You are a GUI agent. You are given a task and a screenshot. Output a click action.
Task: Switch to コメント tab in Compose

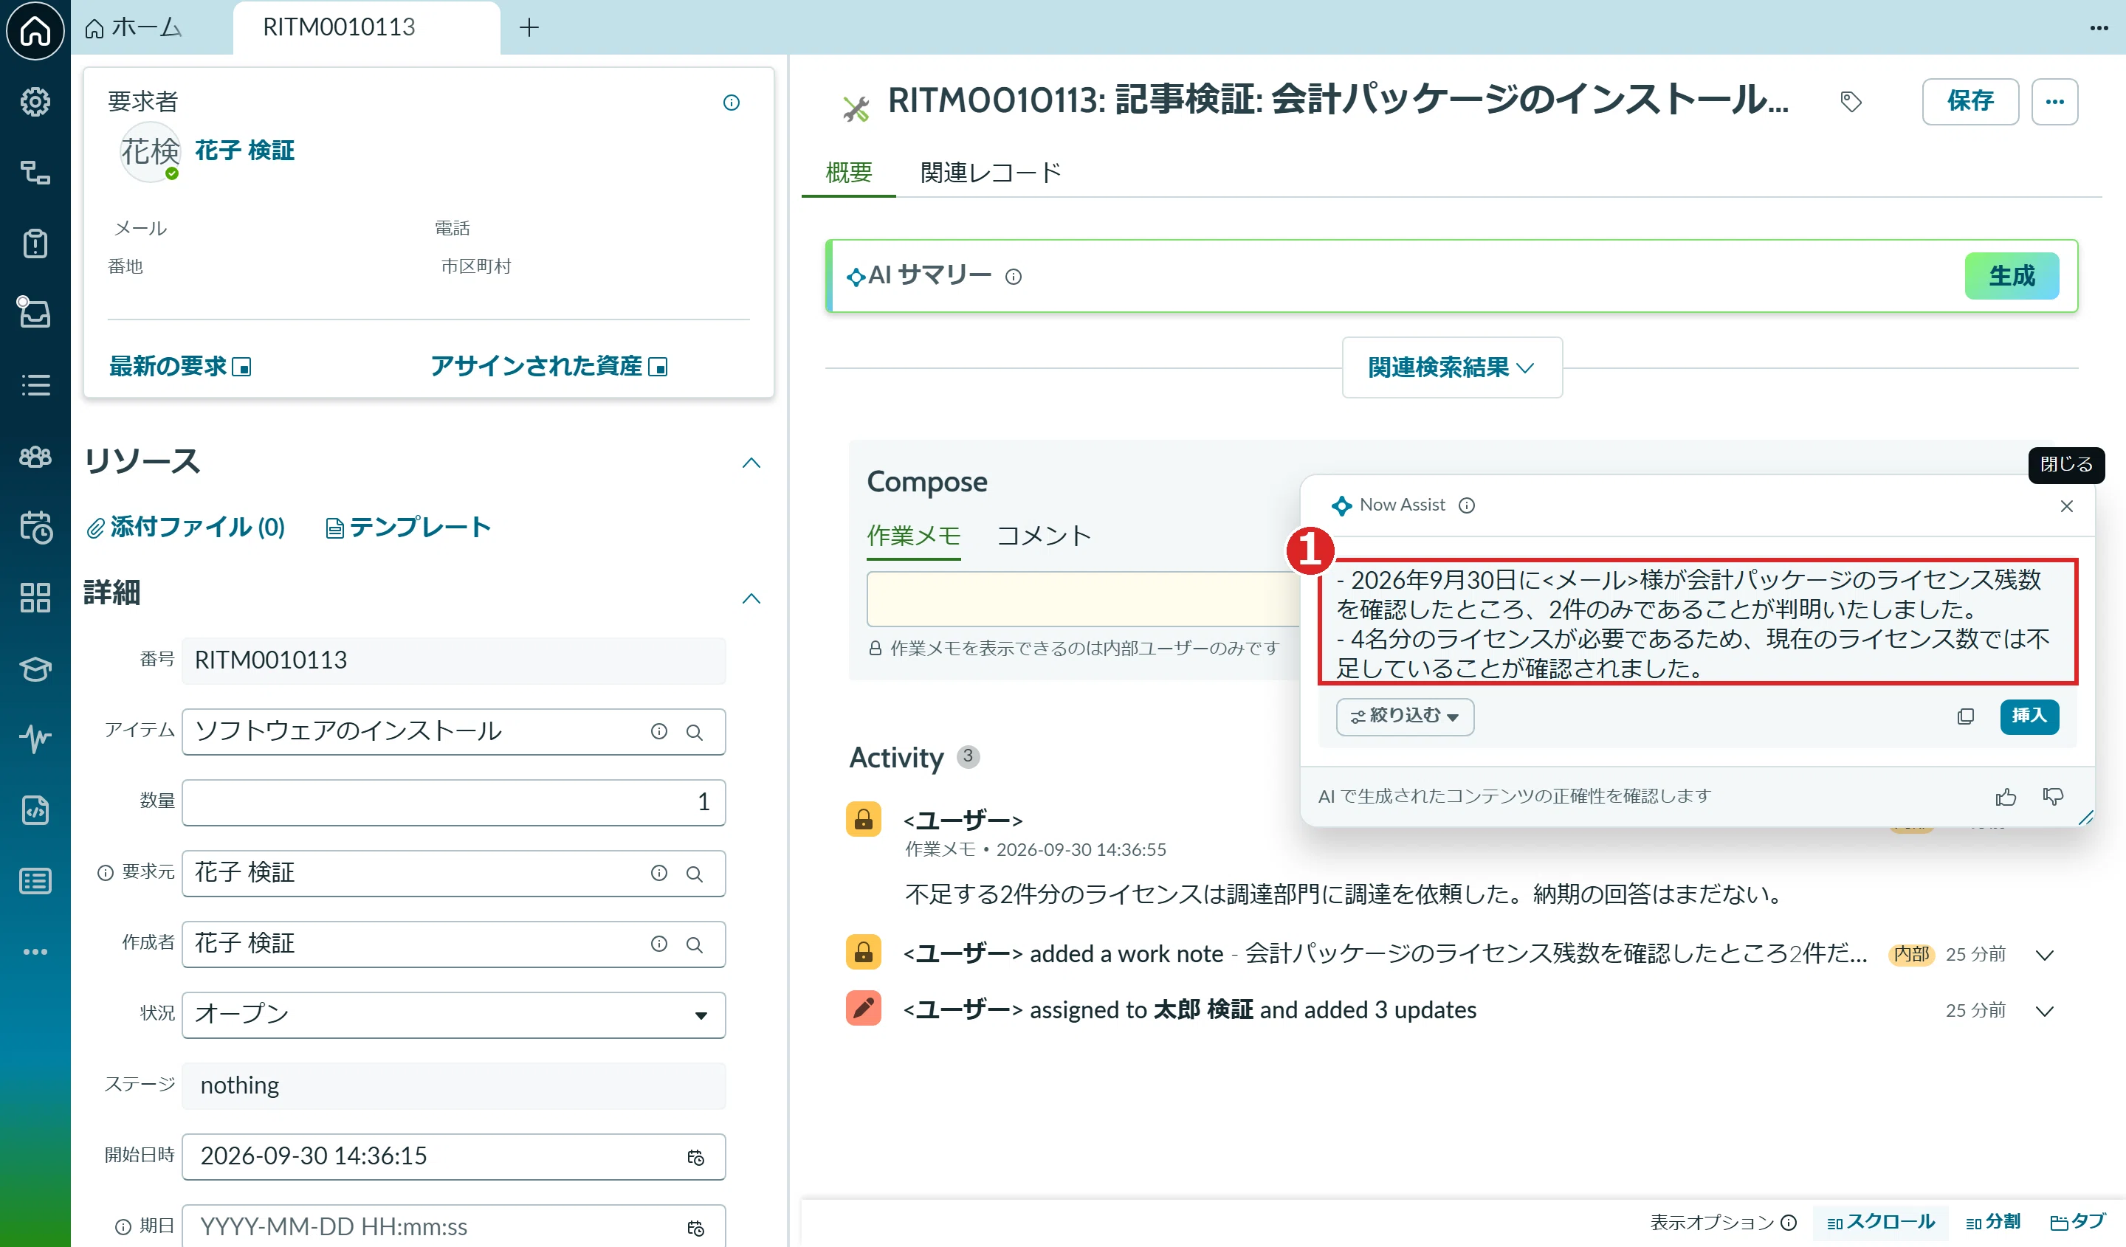point(1045,536)
